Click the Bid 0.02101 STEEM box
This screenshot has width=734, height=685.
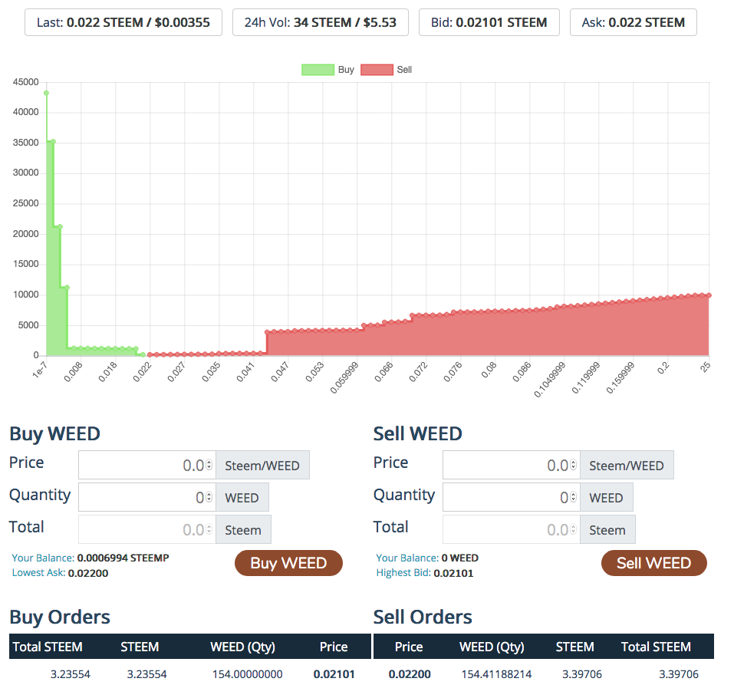489,22
